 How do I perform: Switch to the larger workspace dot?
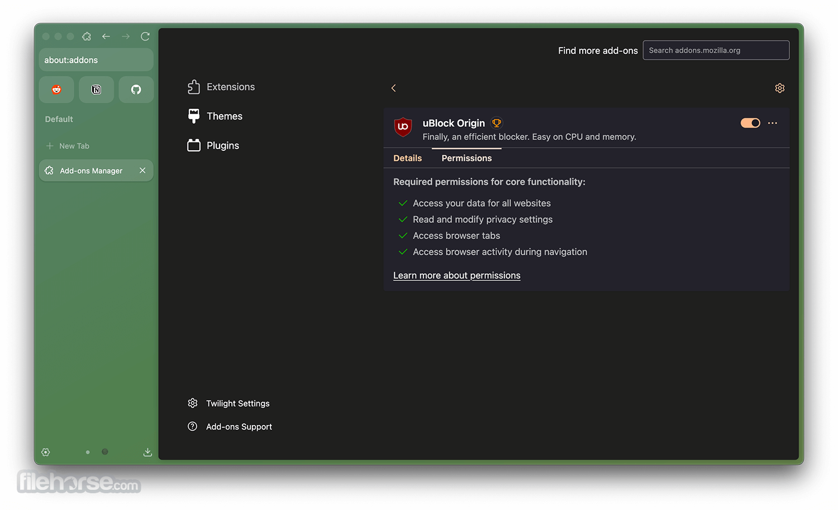105,452
